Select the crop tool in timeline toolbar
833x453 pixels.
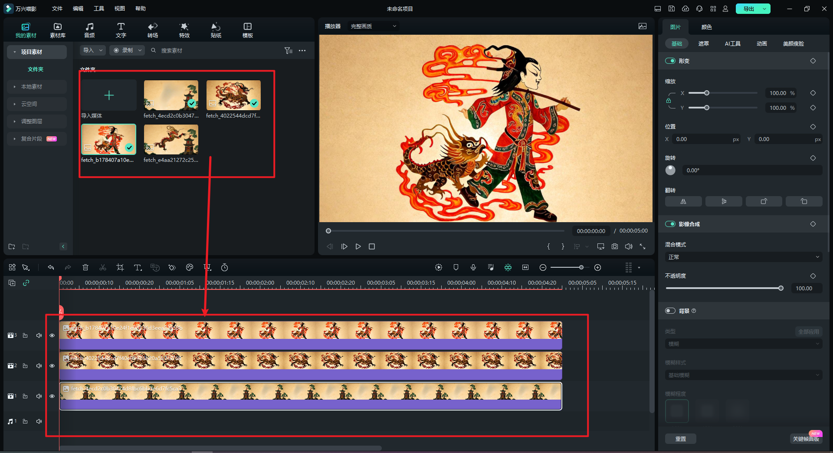120,268
